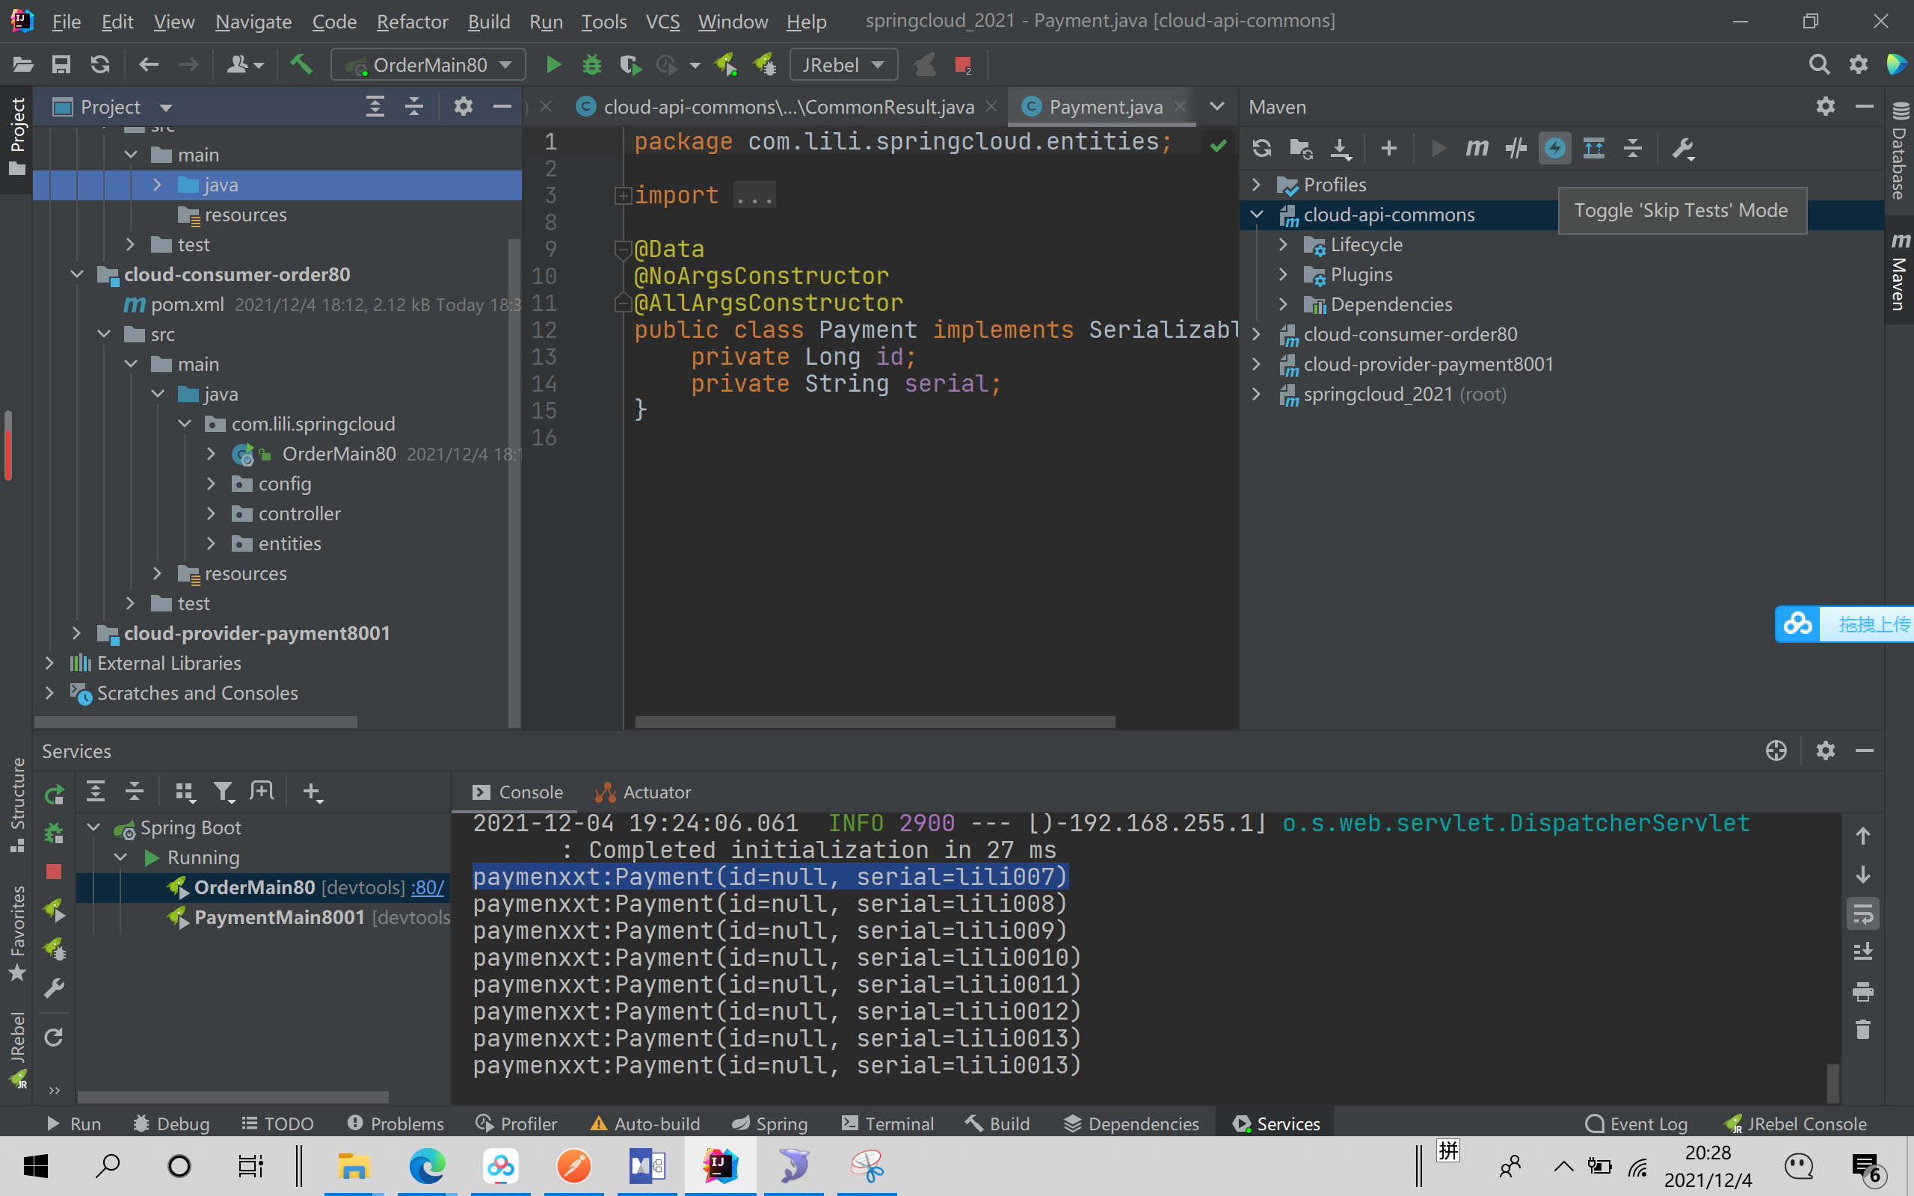Expand the Lifecycle node in Maven panel
The width and height of the screenshot is (1914, 1196).
1283,245
